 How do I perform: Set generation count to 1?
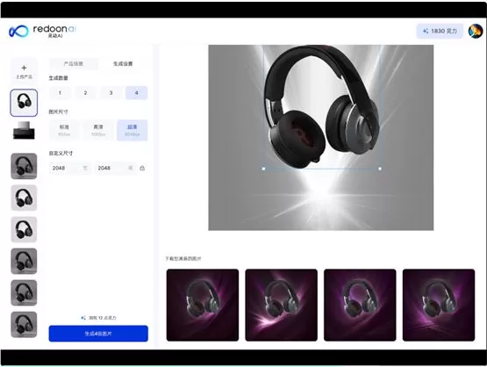[x=60, y=92]
